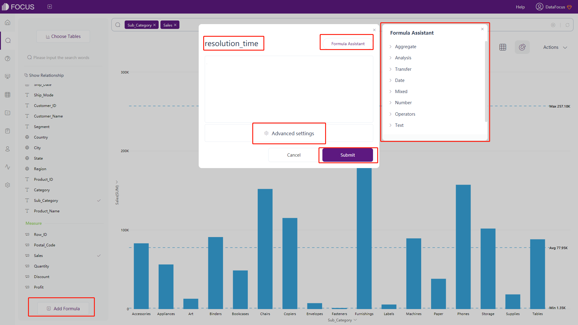
Task: Click the Phones bar in the chart
Action: pyautogui.click(x=463, y=247)
